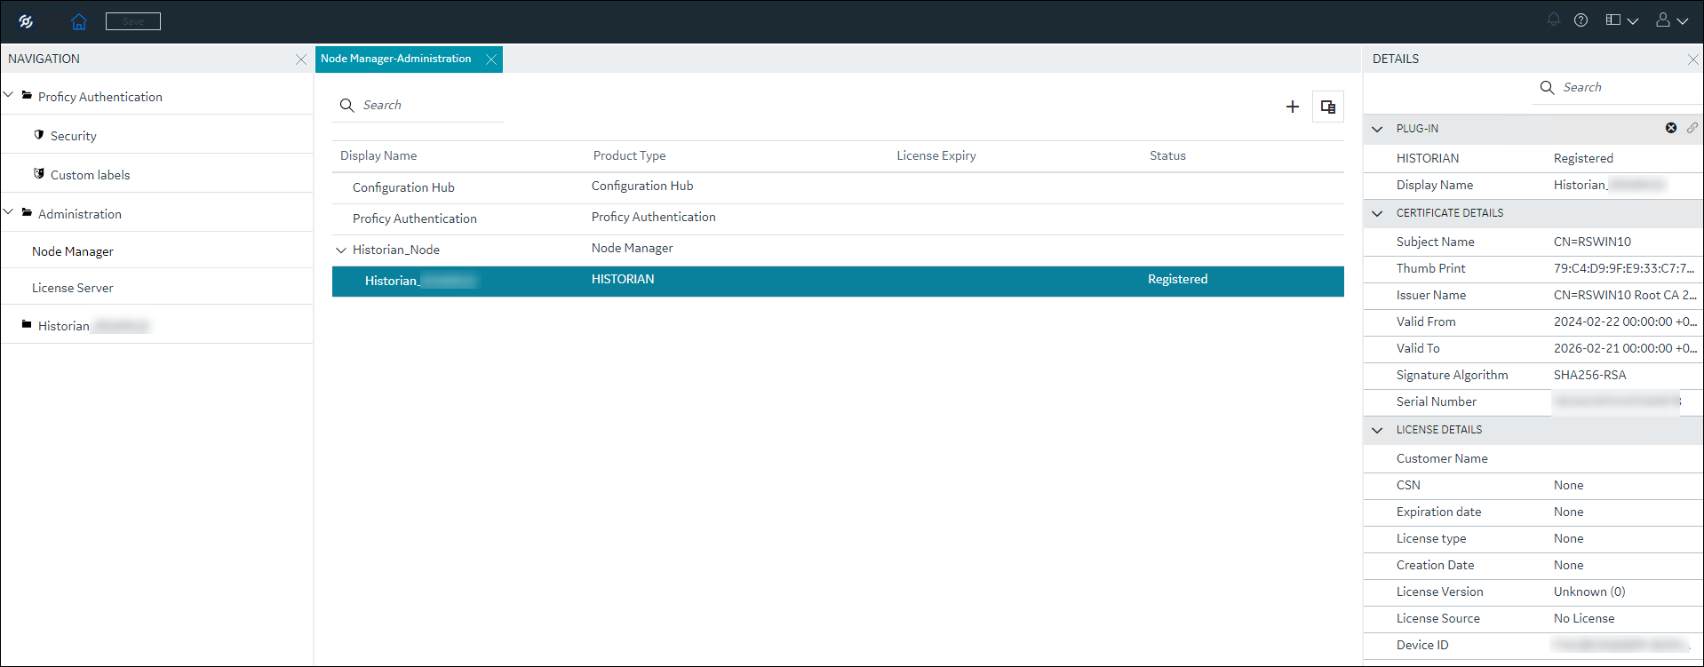Screen dimensions: 1704x667
Task: Select the highlighted Historian plug-in row
Action: pyautogui.click(x=838, y=281)
